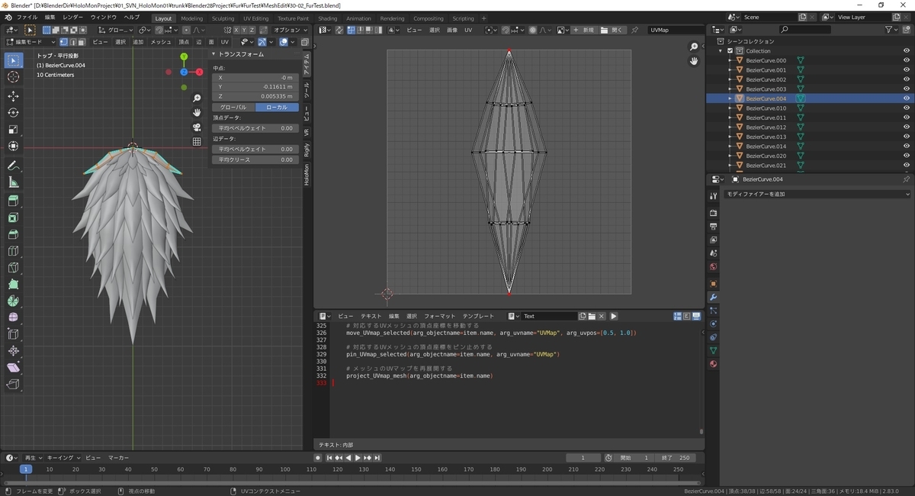Screen dimensions: 915x496
Task: Select the Cursor tool in left toolbar
Action: 13,77
